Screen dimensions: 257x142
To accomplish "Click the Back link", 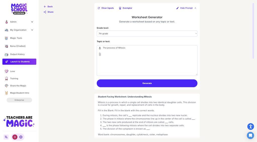I will click(x=48, y=6).
